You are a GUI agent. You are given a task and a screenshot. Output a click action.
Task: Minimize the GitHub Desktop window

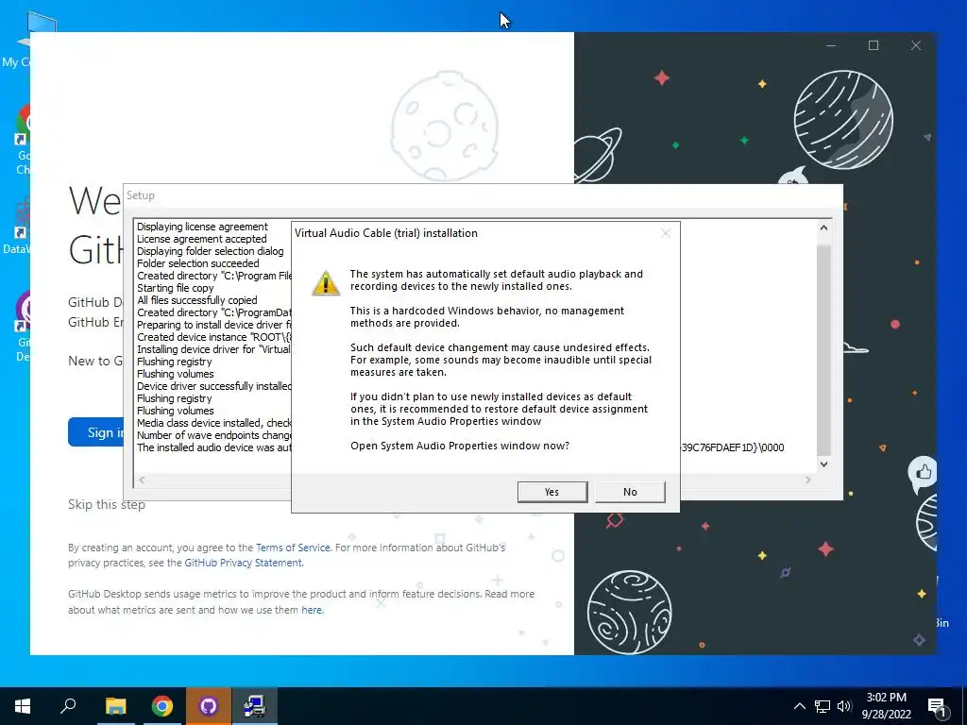[831, 45]
